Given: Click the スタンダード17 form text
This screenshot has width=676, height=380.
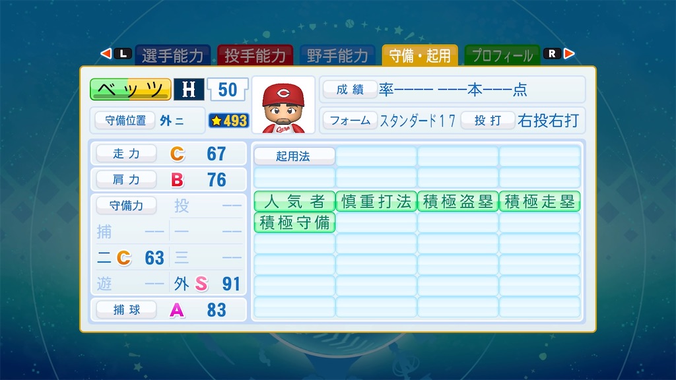Looking at the screenshot, I should (x=417, y=121).
